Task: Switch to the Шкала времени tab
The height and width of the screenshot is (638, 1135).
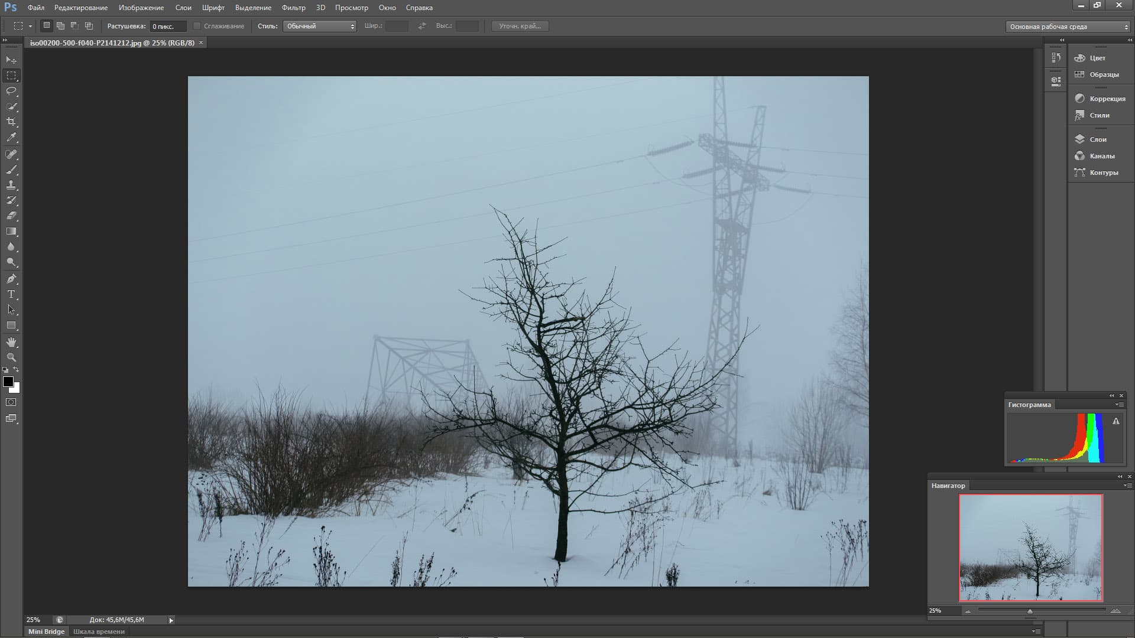Action: pyautogui.click(x=99, y=632)
